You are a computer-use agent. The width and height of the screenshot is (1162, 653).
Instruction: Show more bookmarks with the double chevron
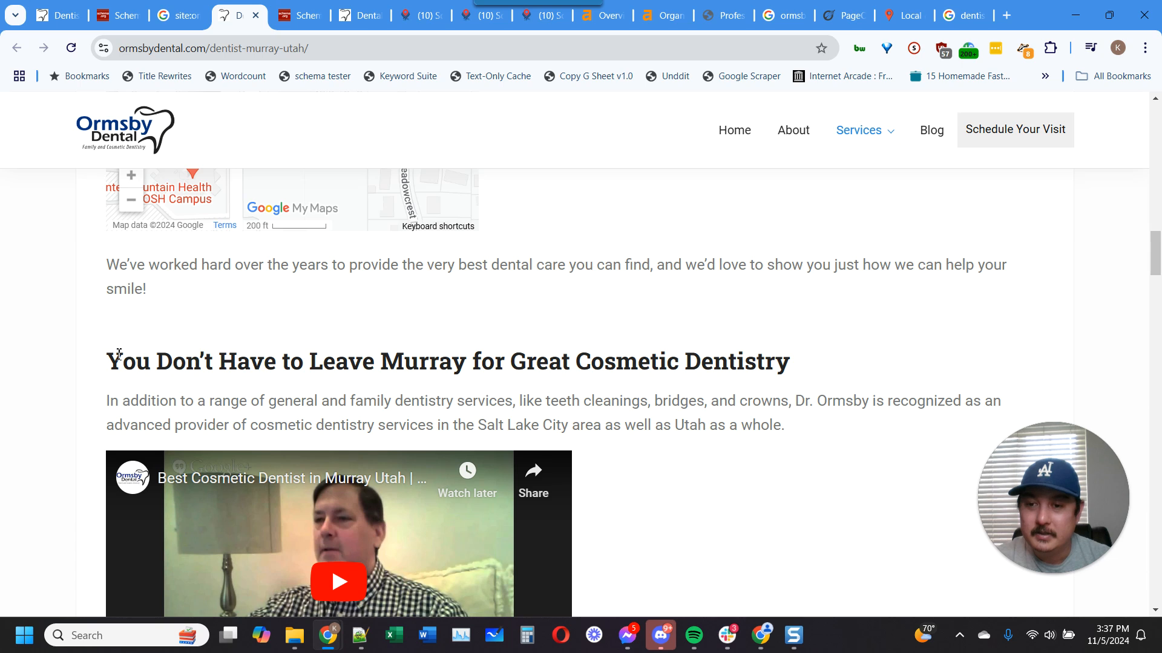[1045, 76]
